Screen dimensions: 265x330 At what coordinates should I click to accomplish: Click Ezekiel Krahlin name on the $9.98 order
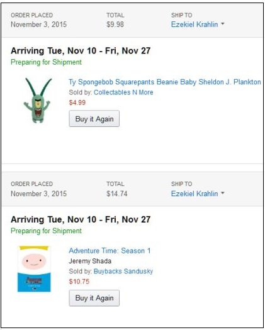[195, 25]
